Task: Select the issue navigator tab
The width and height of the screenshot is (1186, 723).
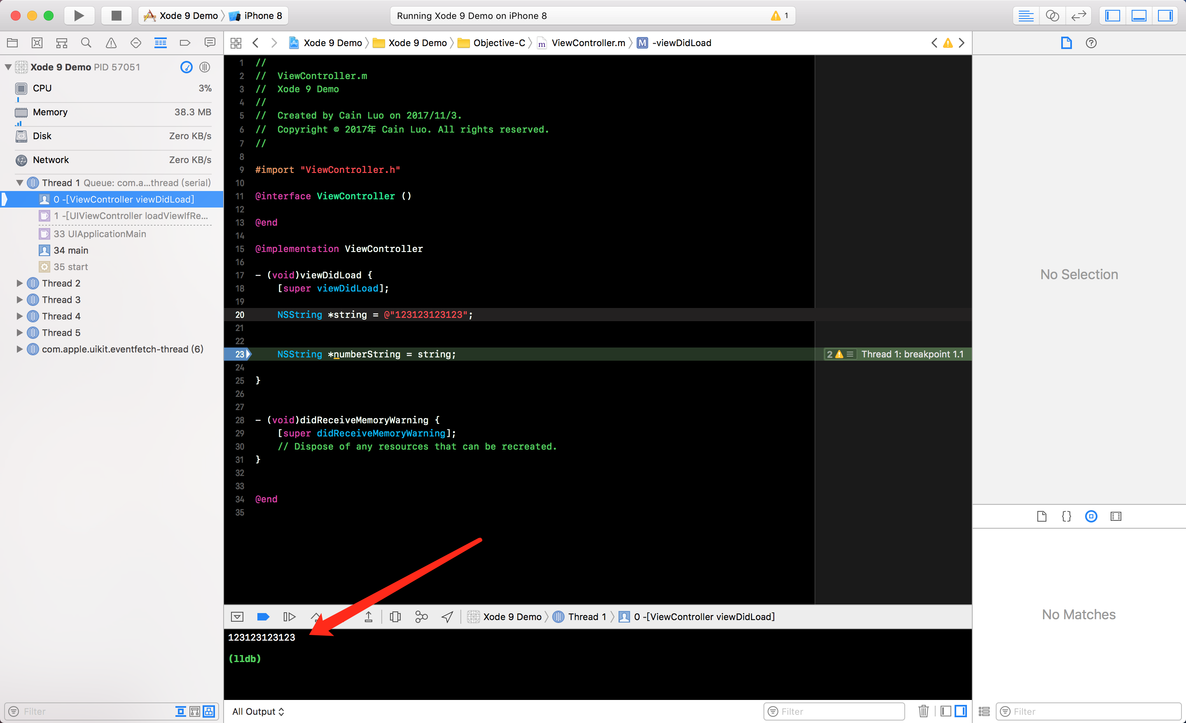Action: 111,43
